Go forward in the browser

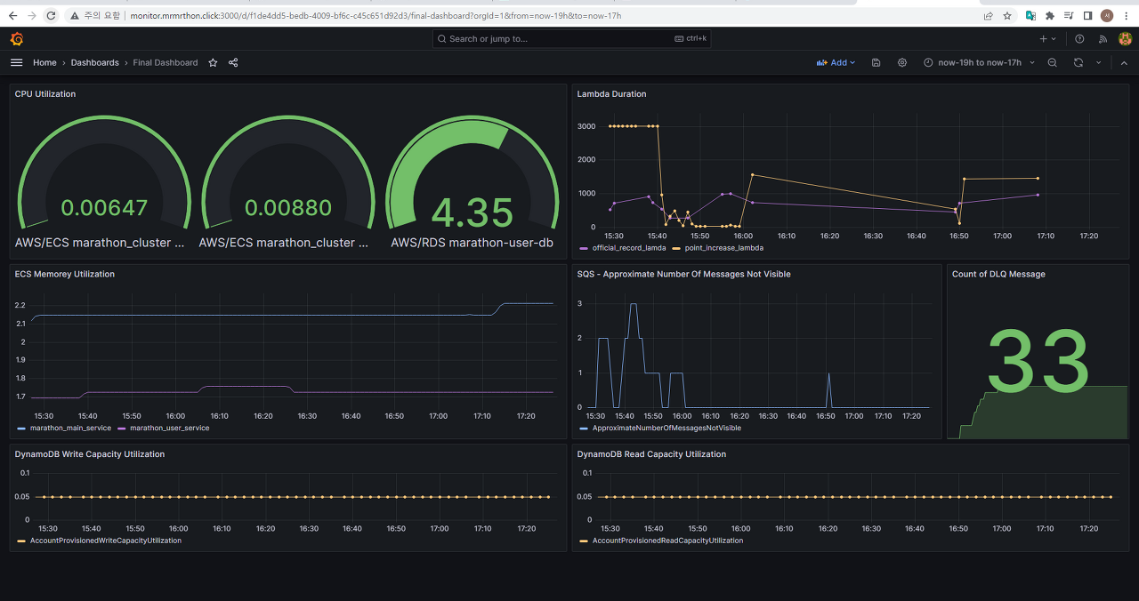point(32,15)
